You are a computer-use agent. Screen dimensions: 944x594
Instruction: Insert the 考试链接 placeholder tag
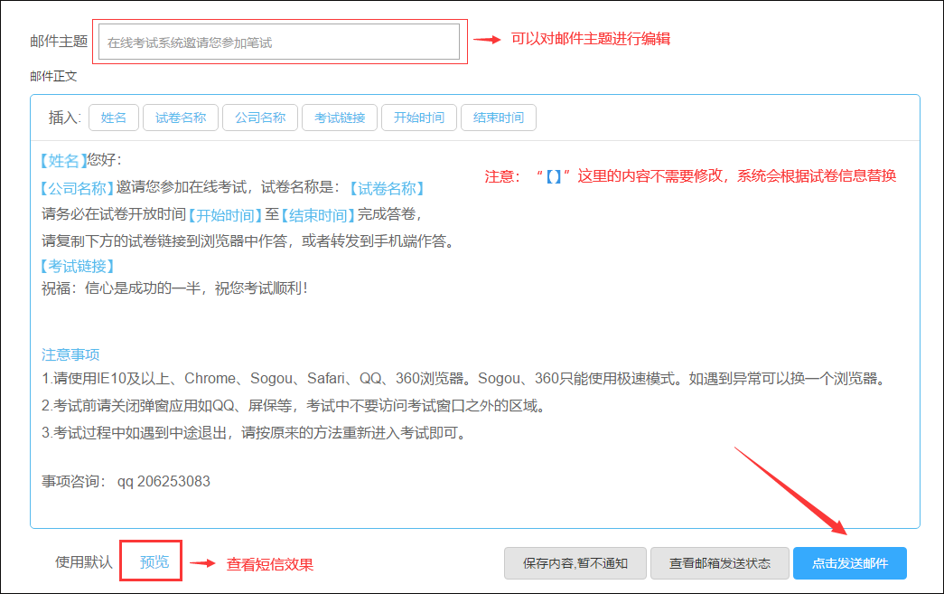[340, 118]
